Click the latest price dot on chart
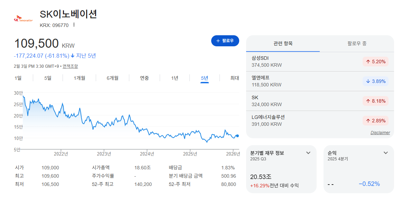 tap(237, 136)
